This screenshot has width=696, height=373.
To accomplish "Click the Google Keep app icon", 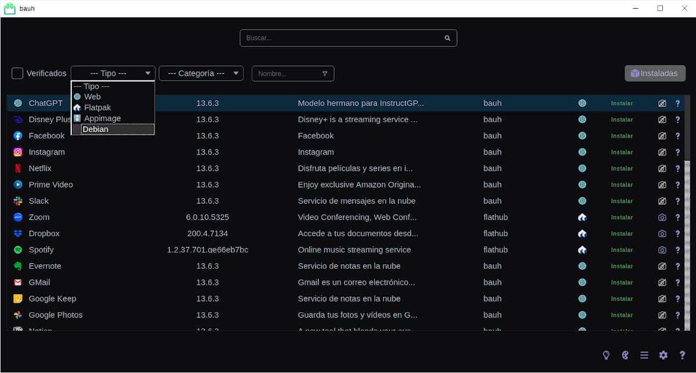I will pyautogui.click(x=18, y=299).
